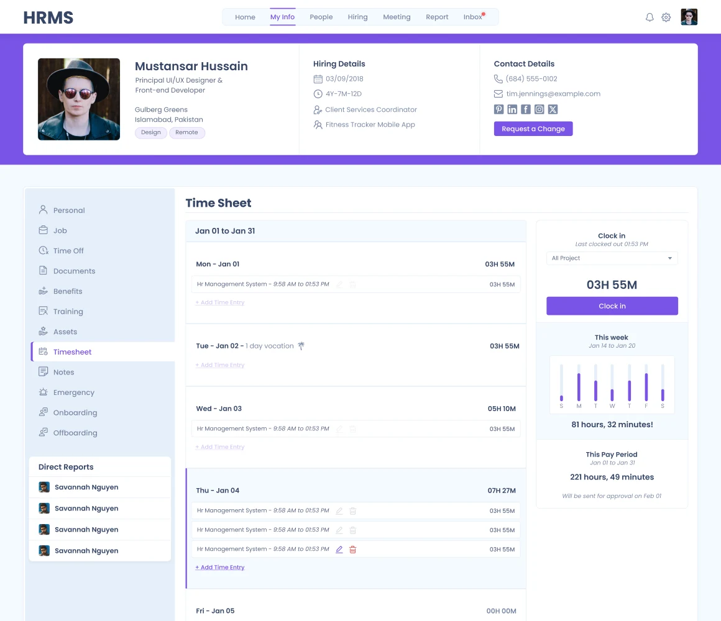The height and width of the screenshot is (621, 721).
Task: Delete the Wed Jan 03 time entry
Action: pos(352,429)
